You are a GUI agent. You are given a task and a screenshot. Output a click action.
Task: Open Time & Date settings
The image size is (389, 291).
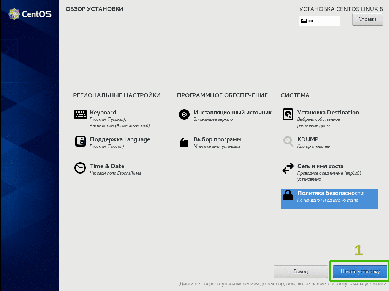coord(107,166)
